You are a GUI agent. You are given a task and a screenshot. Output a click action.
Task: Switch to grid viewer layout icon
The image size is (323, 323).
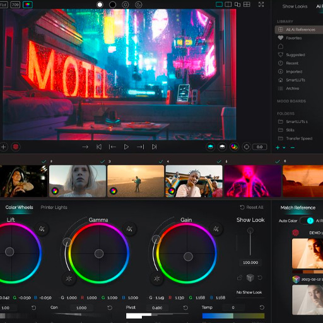click(247, 4)
